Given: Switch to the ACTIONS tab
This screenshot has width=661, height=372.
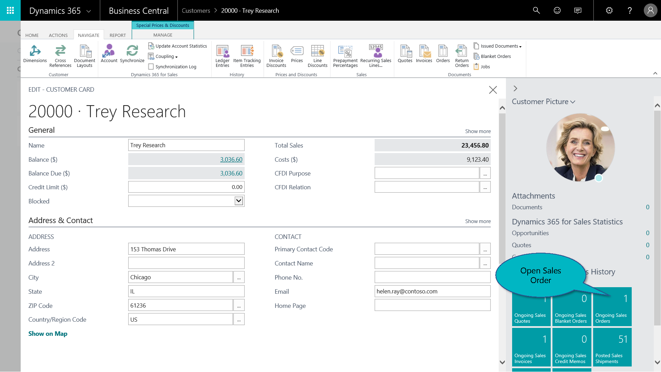Looking at the screenshot, I should pos(58,35).
